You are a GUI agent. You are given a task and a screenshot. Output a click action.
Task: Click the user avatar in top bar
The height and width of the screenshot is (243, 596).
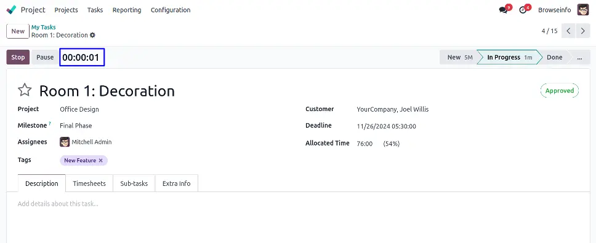pos(583,10)
